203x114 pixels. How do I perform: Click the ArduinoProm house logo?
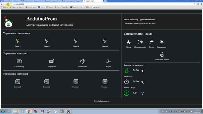(8, 22)
